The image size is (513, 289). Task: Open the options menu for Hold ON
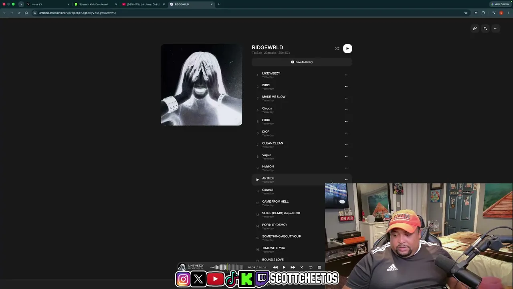click(347, 168)
